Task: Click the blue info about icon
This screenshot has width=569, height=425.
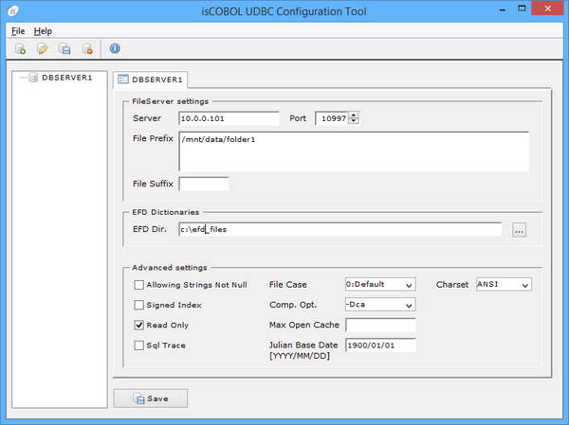Action: (115, 48)
